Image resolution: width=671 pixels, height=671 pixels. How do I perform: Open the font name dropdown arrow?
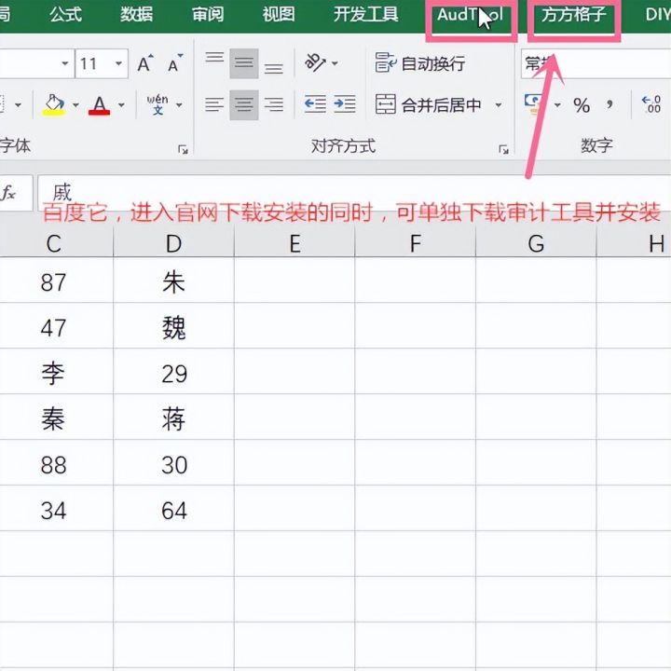coord(65,63)
